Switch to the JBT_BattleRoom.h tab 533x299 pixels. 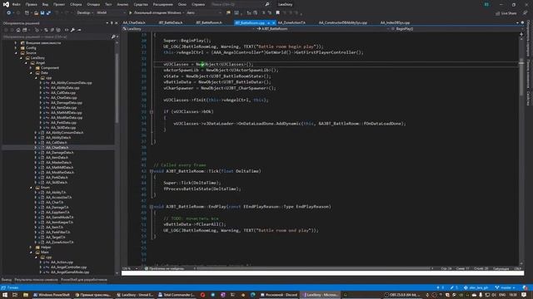[209, 22]
